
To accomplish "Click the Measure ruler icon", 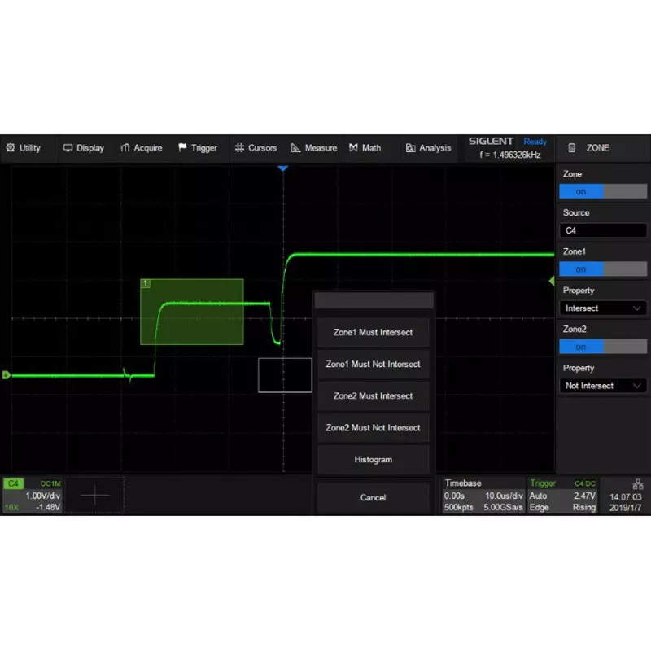I will click(295, 148).
